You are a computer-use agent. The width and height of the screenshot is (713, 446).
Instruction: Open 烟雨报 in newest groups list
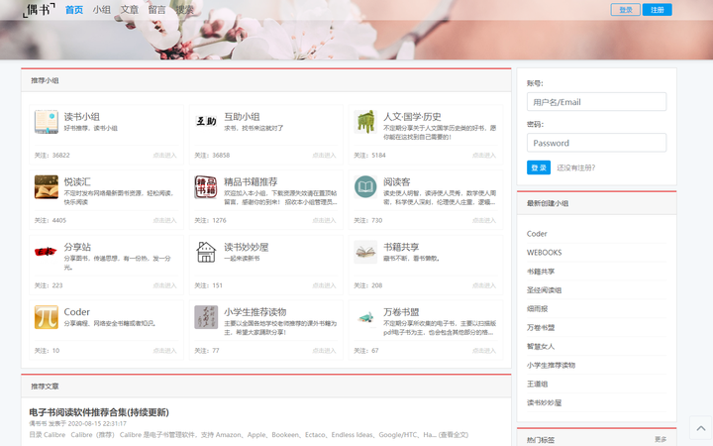point(537,309)
